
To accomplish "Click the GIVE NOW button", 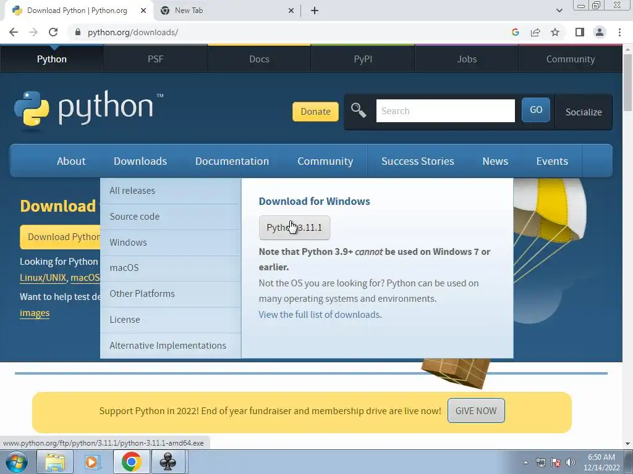I will tap(476, 410).
